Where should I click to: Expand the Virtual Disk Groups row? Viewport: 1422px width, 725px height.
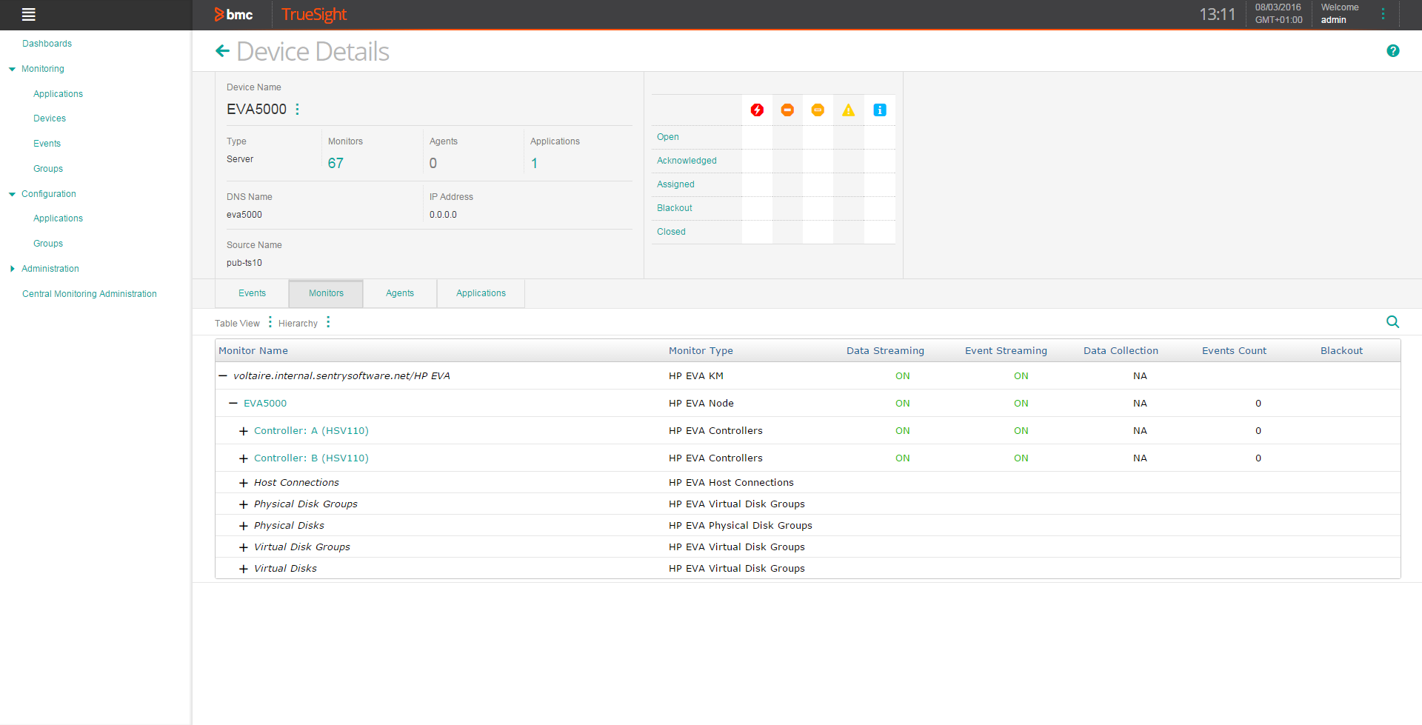pos(244,547)
